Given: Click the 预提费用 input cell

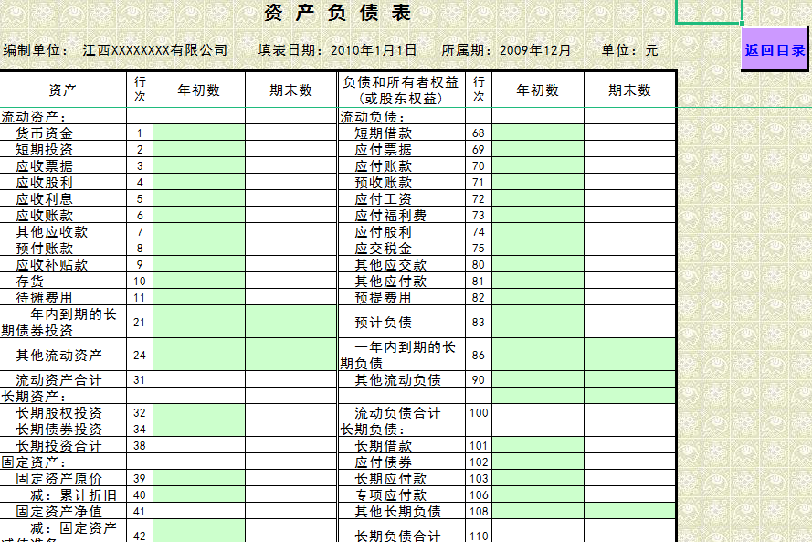Looking at the screenshot, I should pyautogui.click(x=539, y=297).
